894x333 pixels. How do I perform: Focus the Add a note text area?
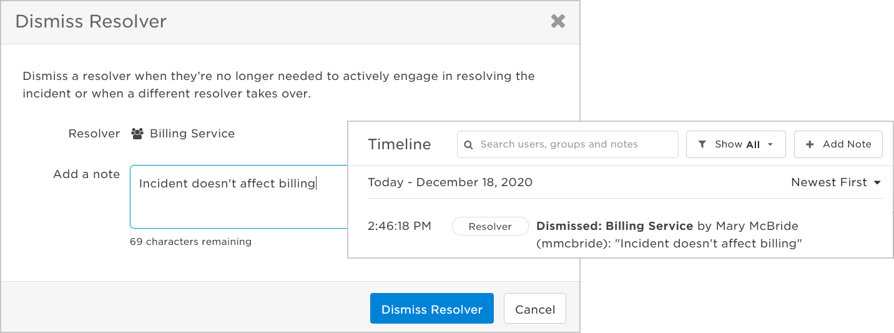(239, 197)
